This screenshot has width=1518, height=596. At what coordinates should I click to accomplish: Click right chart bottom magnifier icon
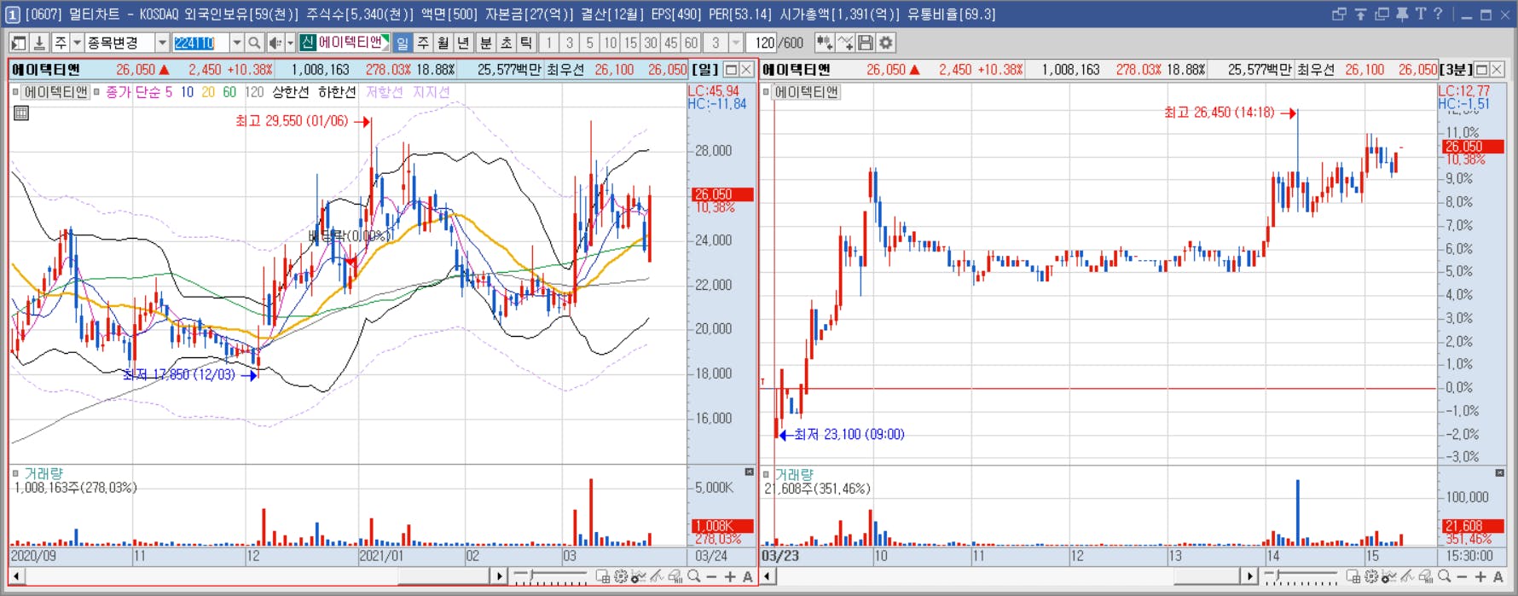[1444, 576]
